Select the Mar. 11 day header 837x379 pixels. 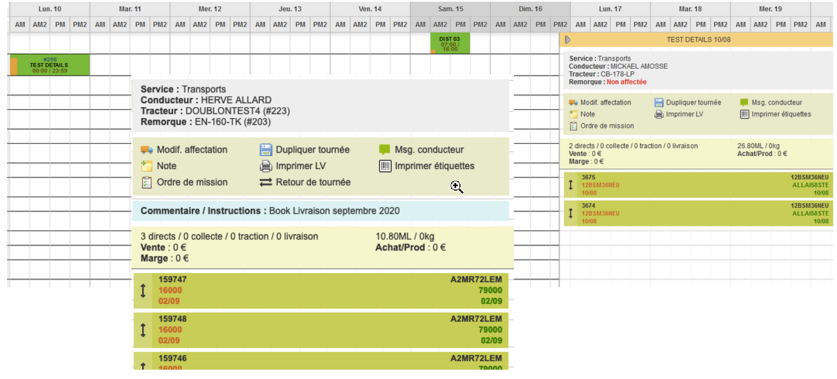pyautogui.click(x=130, y=9)
